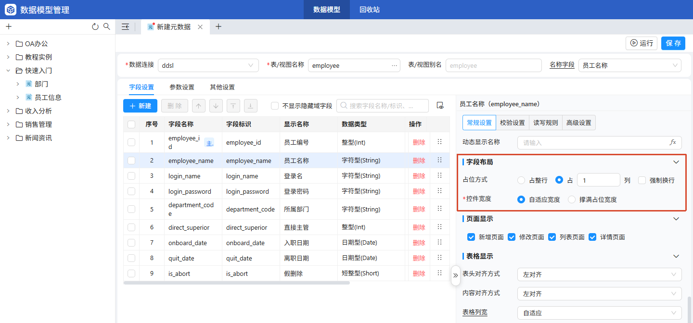Click the OA办公 folder icon

pyautogui.click(x=19, y=43)
